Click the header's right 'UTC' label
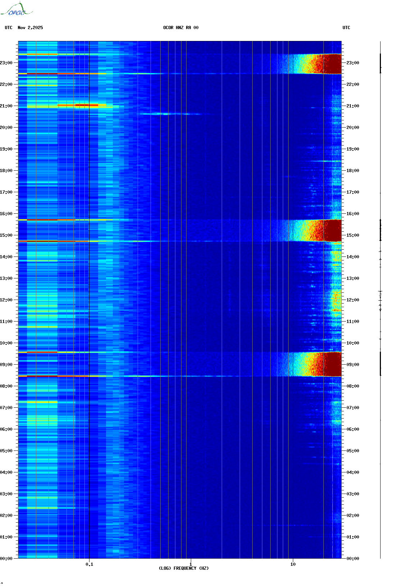This screenshot has width=396, height=587. (x=346, y=28)
